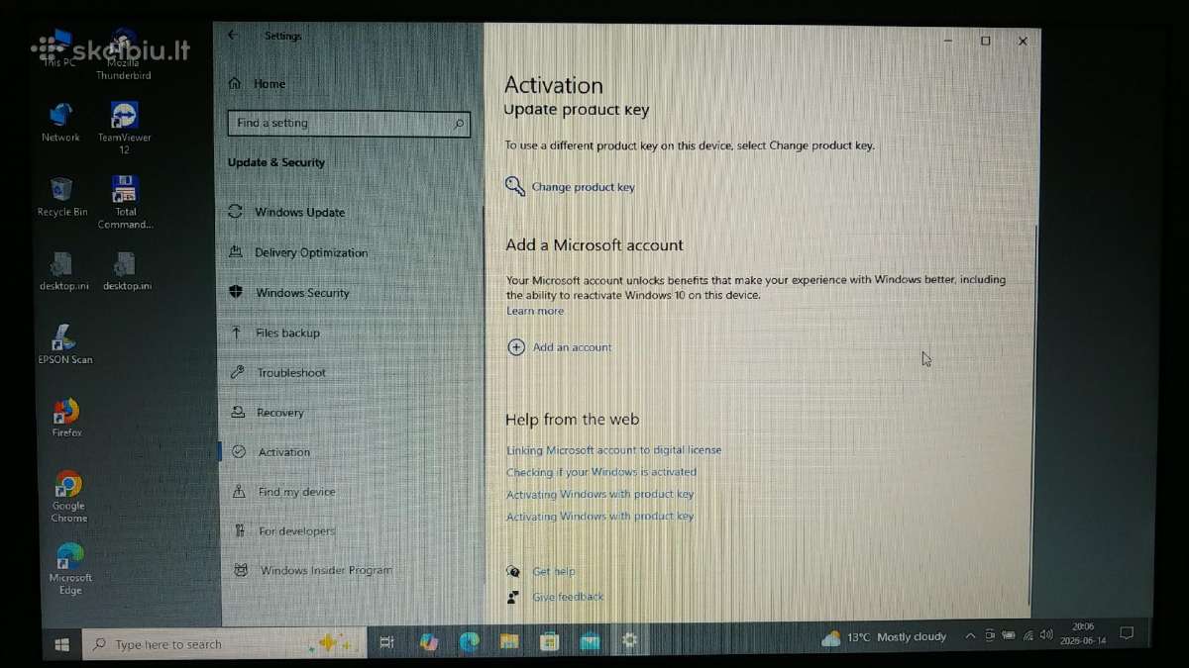Select the Network desktop icon

(60, 123)
